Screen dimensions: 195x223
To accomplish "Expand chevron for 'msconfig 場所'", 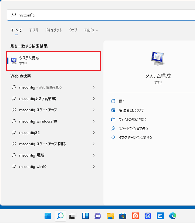I will pyautogui.click(x=94, y=155).
